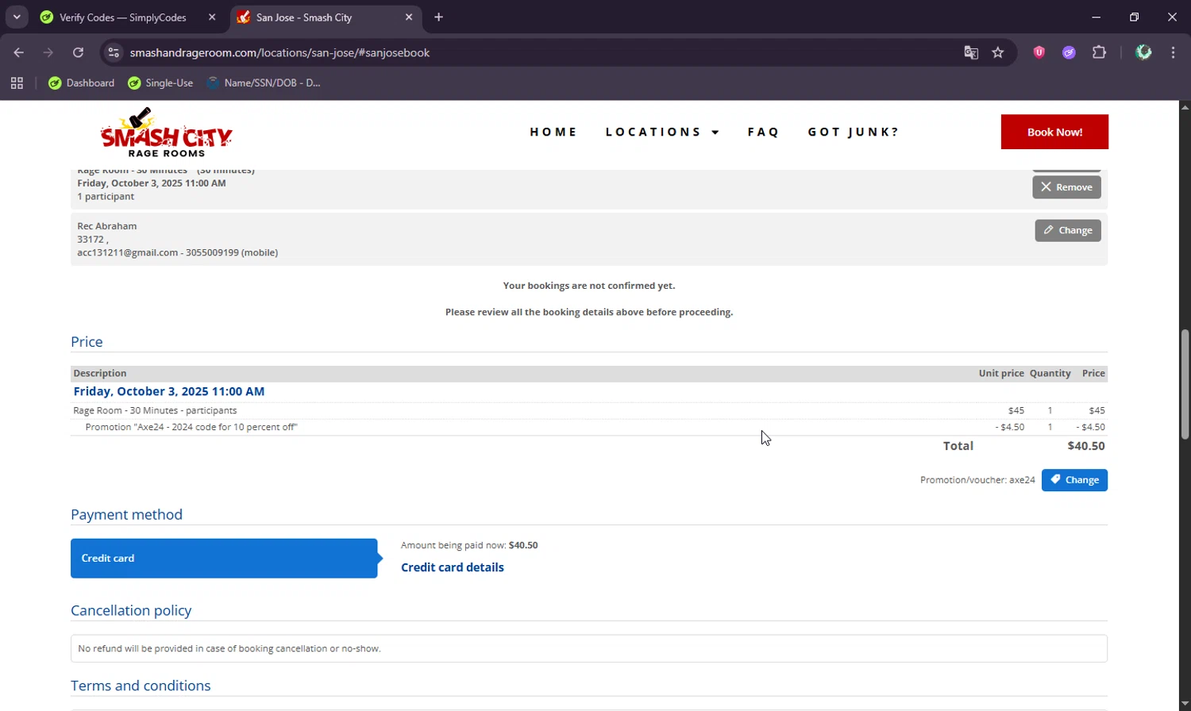Click the translate page icon
This screenshot has width=1191, height=711.
pyautogui.click(x=971, y=52)
